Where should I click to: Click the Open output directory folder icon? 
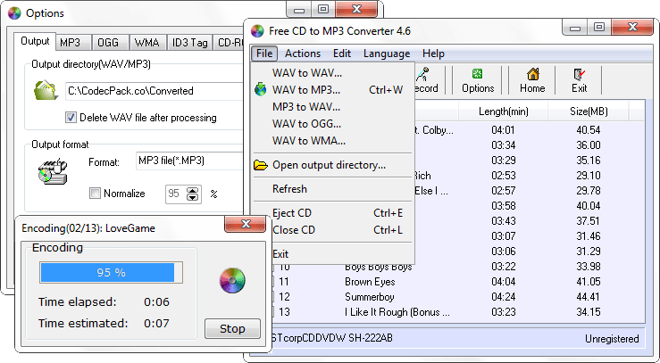click(x=261, y=165)
